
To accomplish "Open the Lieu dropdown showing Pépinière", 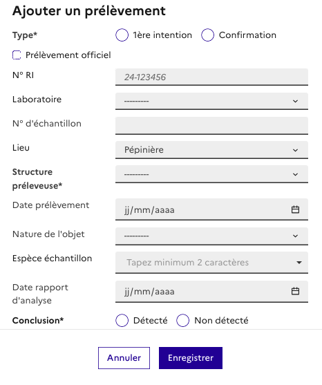I will coord(211,150).
